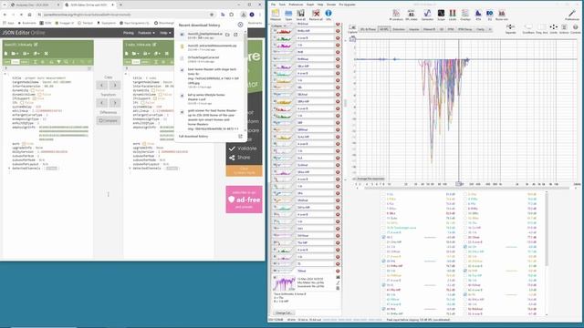Toggle the graph Scrollbars icon

[528, 28]
